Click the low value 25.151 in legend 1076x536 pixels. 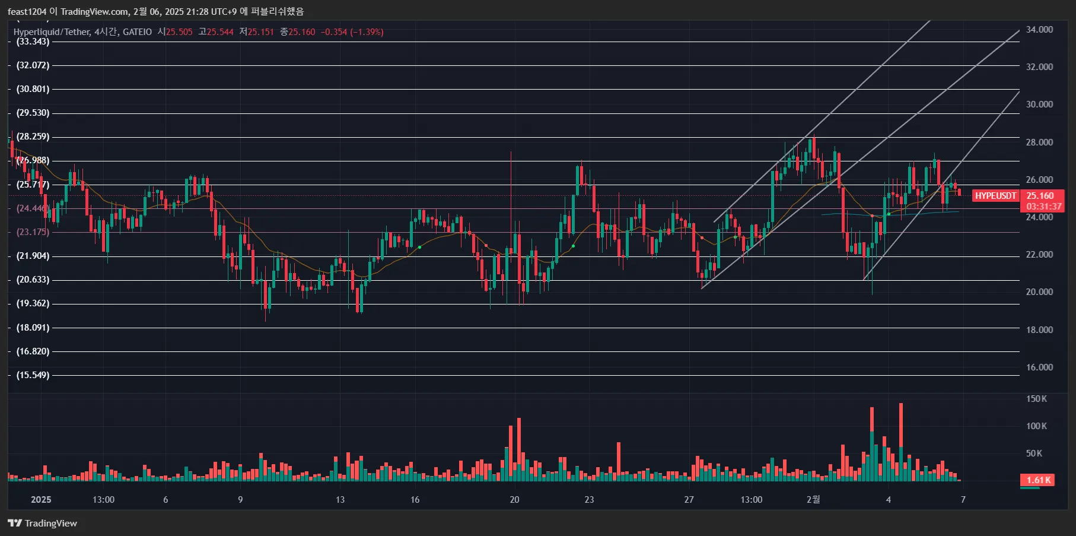[261, 32]
